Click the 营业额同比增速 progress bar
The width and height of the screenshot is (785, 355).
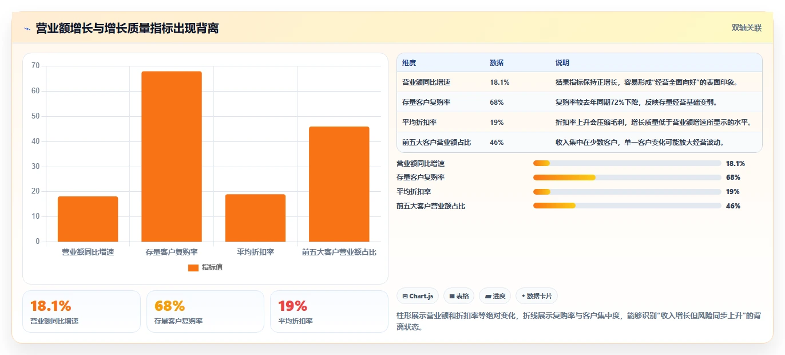(x=627, y=163)
